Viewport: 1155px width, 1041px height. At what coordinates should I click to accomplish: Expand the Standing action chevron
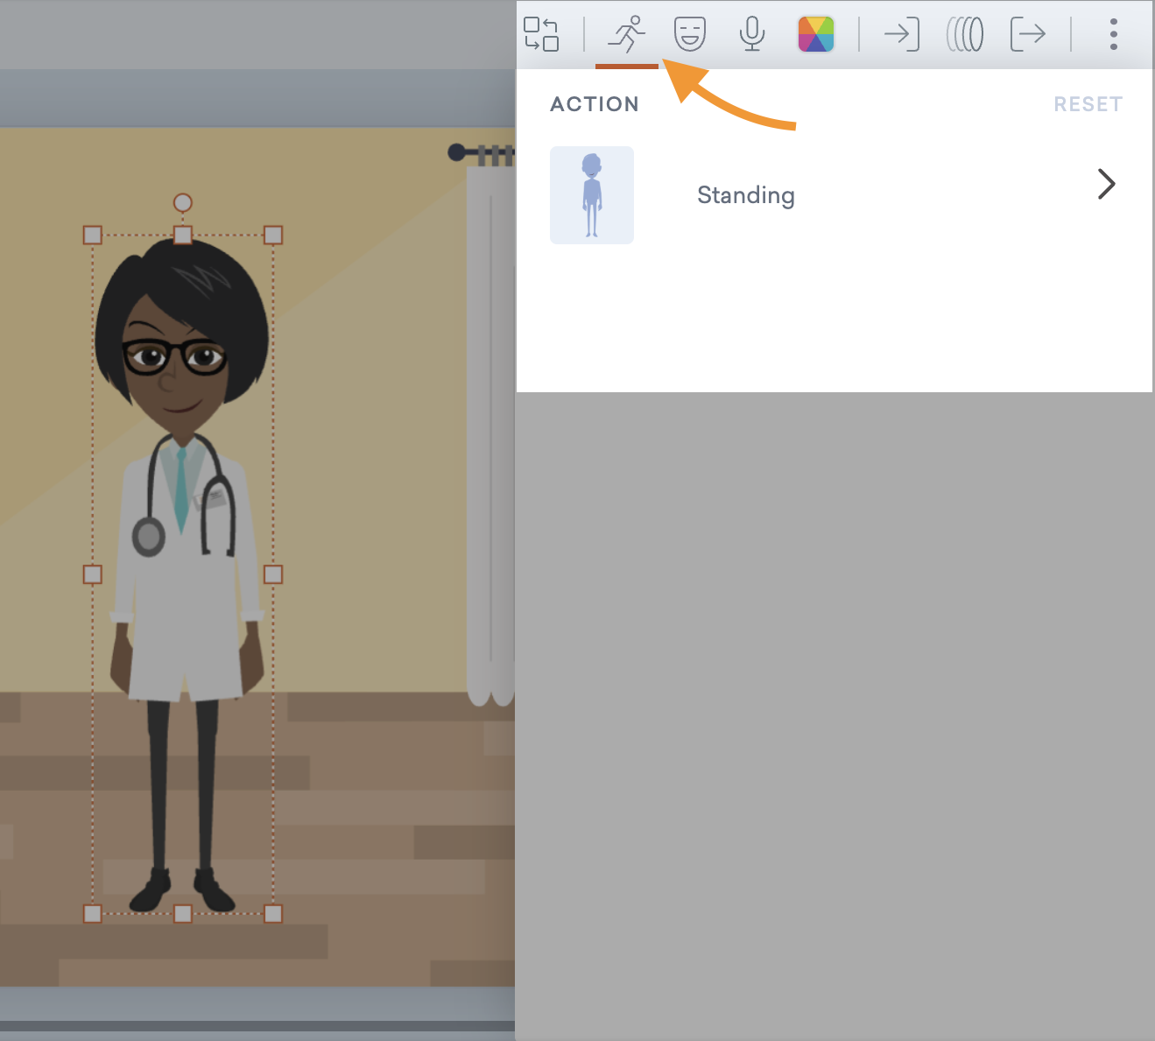click(x=1106, y=184)
